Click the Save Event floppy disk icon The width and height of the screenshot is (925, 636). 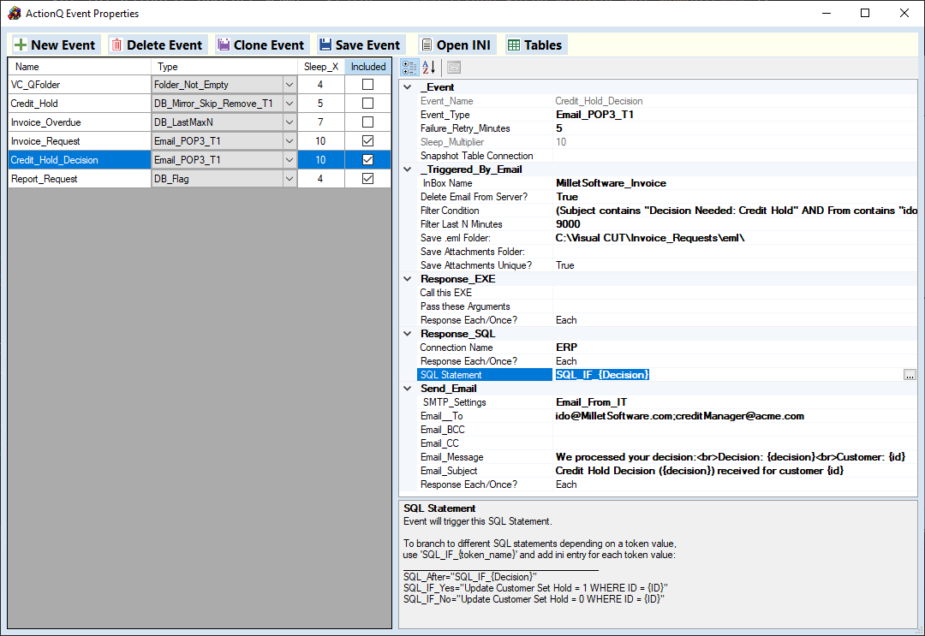tap(325, 45)
